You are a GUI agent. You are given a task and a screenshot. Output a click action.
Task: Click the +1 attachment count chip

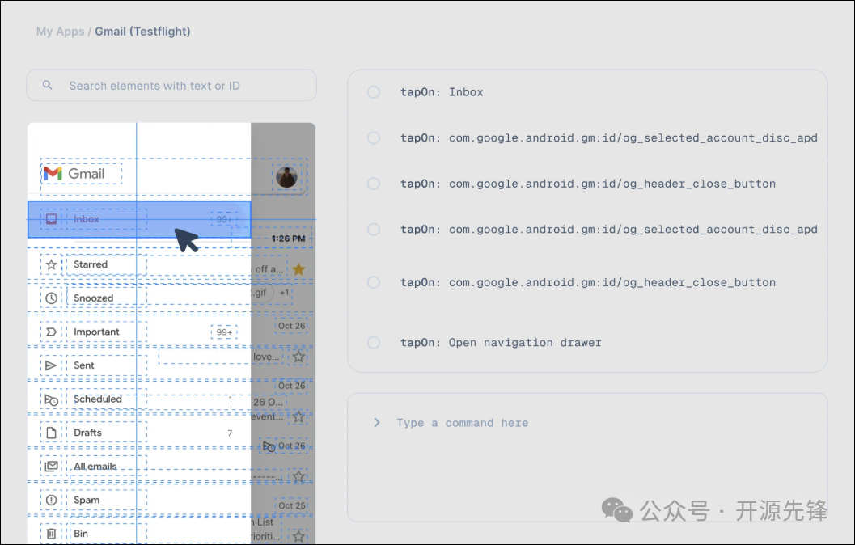point(285,293)
